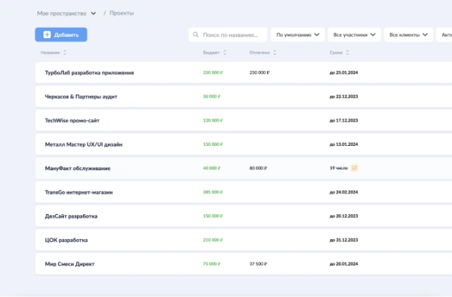The height and width of the screenshot is (297, 452).
Task: Click the search magnifier icon
Action: click(195, 34)
